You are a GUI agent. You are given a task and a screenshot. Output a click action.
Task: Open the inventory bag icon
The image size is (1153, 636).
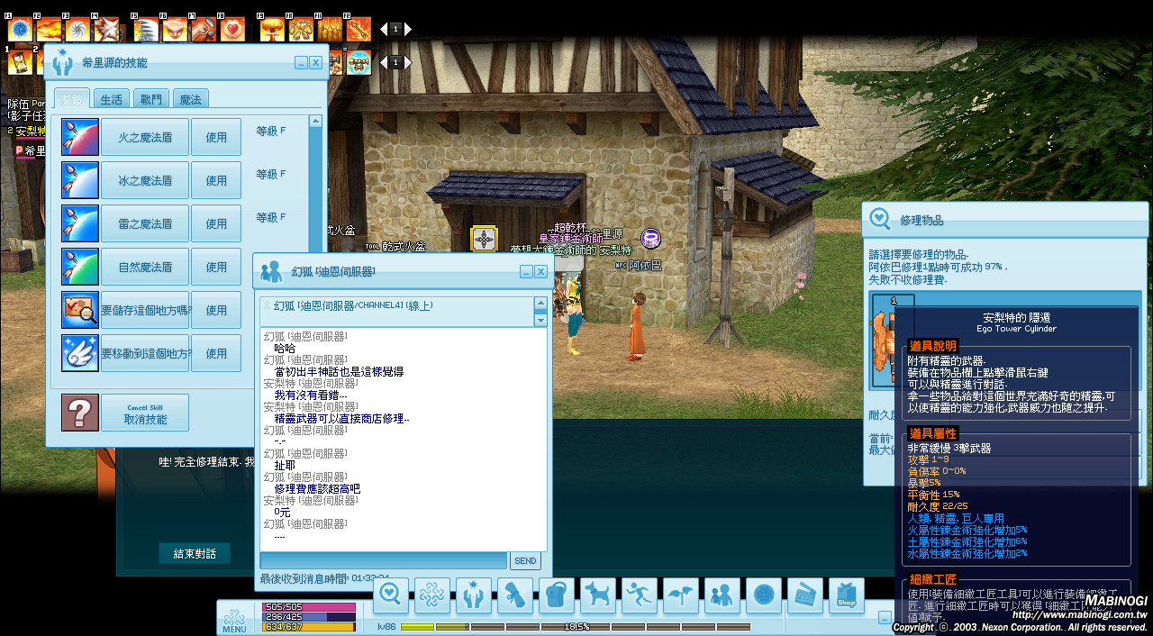click(557, 595)
